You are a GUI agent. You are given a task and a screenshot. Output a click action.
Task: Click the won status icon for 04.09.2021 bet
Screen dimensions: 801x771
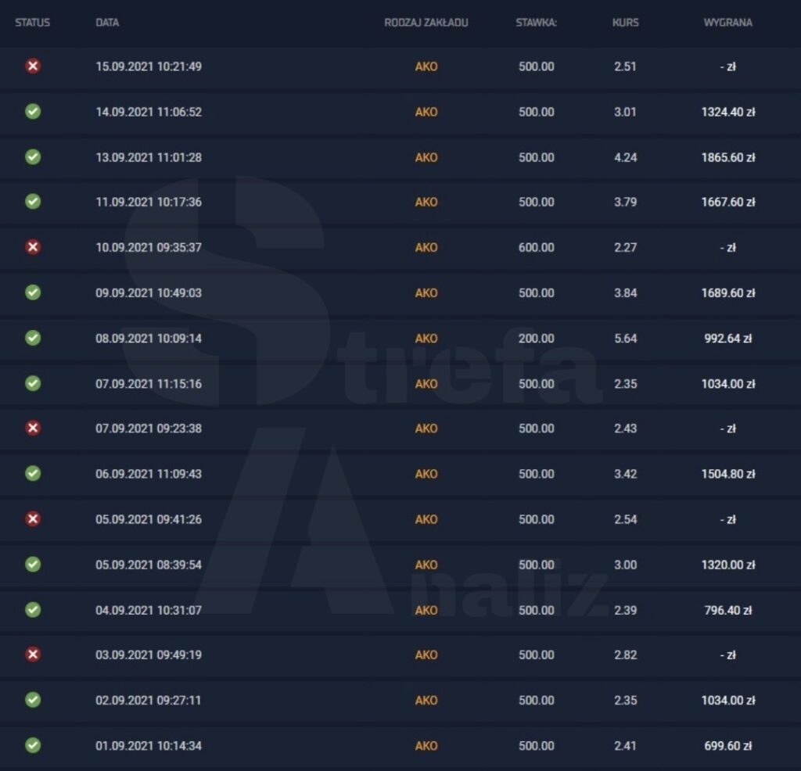coord(33,610)
